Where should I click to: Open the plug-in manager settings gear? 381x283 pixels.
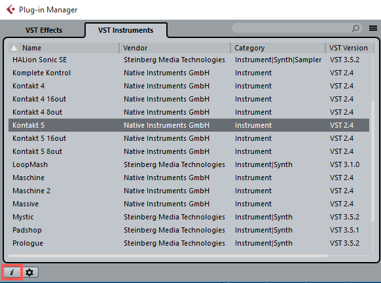coord(29,273)
